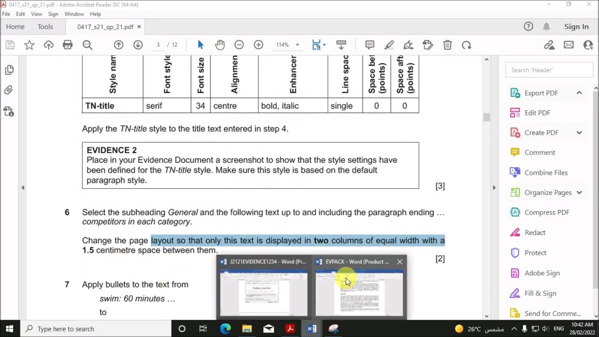Open the Redact tool in the right pane
Image resolution: width=599 pixels, height=337 pixels.
click(x=535, y=233)
